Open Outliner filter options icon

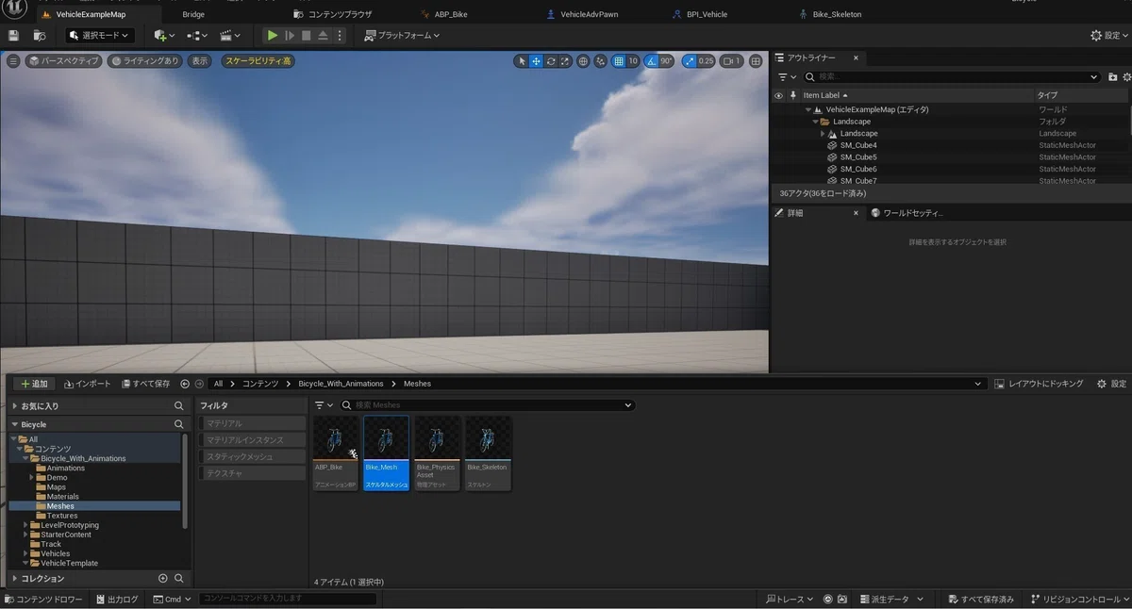tap(786, 76)
